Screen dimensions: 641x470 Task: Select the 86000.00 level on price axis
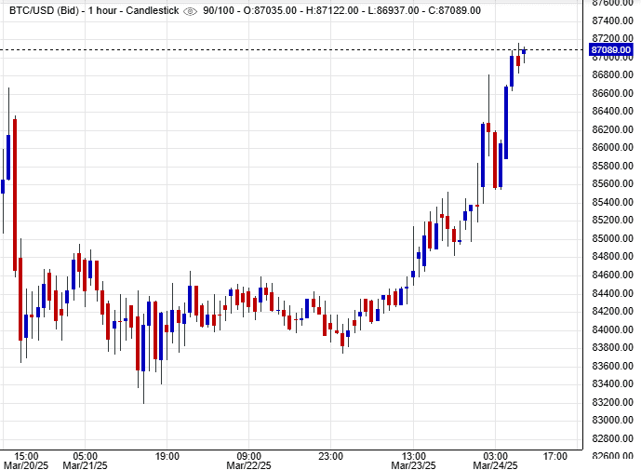(x=611, y=147)
